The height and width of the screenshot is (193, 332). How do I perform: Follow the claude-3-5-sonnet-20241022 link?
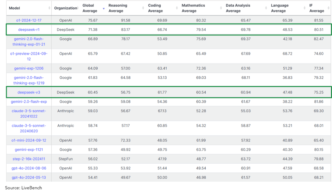click(29, 114)
